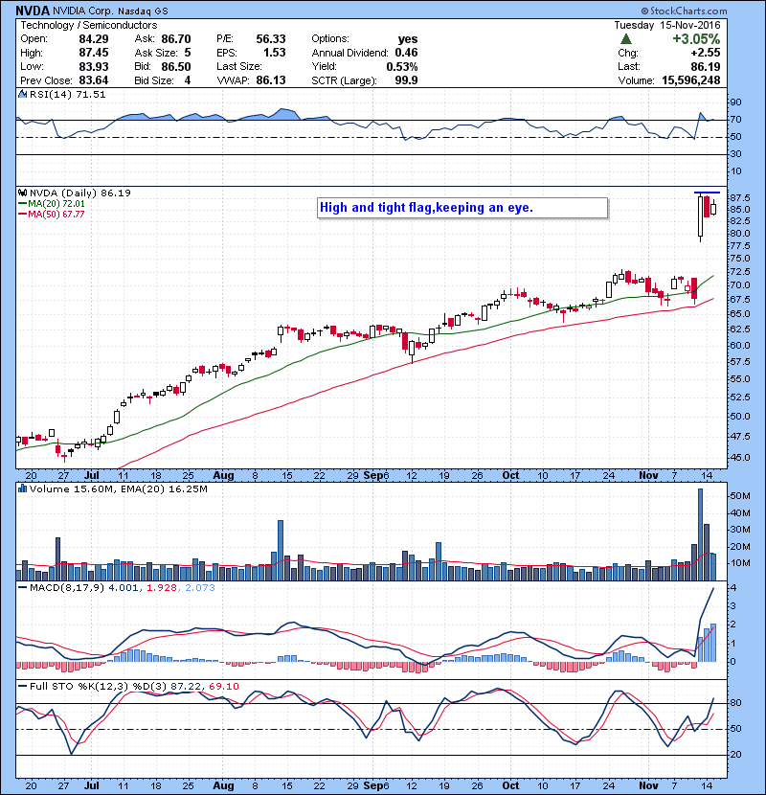
Task: Click the blue resistance line above latest candles
Action: (x=707, y=193)
